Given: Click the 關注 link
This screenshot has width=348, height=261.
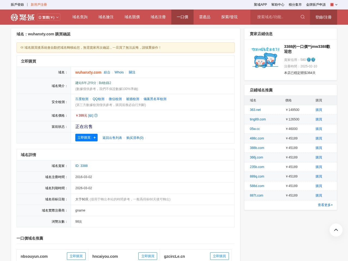Looking at the screenshot, I should pos(132,72).
